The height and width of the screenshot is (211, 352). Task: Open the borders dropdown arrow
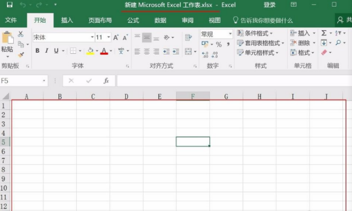pyautogui.click(x=80, y=51)
